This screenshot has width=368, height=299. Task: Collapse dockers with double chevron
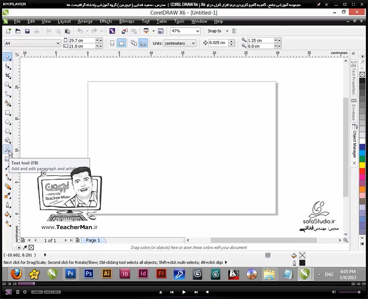[x=353, y=53]
